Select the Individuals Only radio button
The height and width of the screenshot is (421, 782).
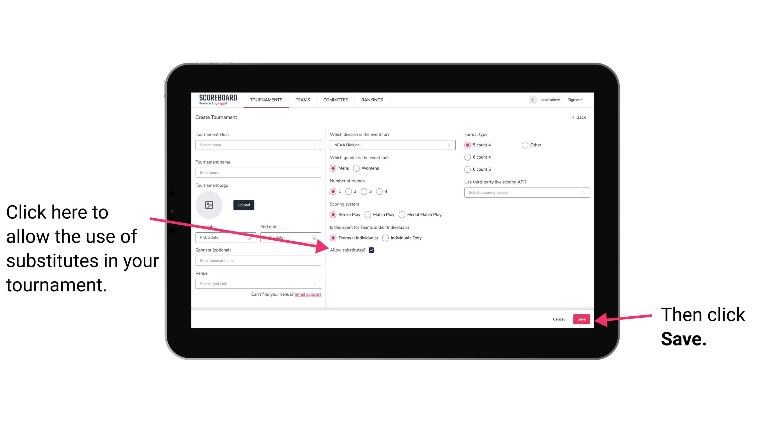tap(386, 238)
